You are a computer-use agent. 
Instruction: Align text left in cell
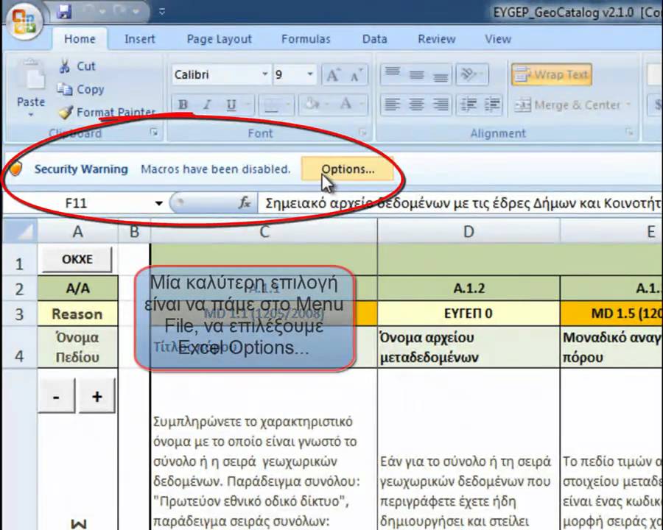point(393,105)
